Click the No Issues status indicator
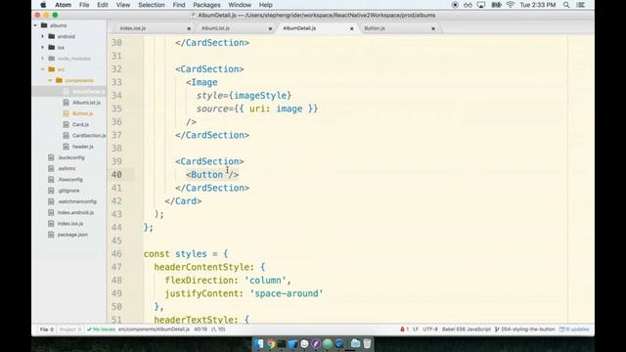 (102, 330)
